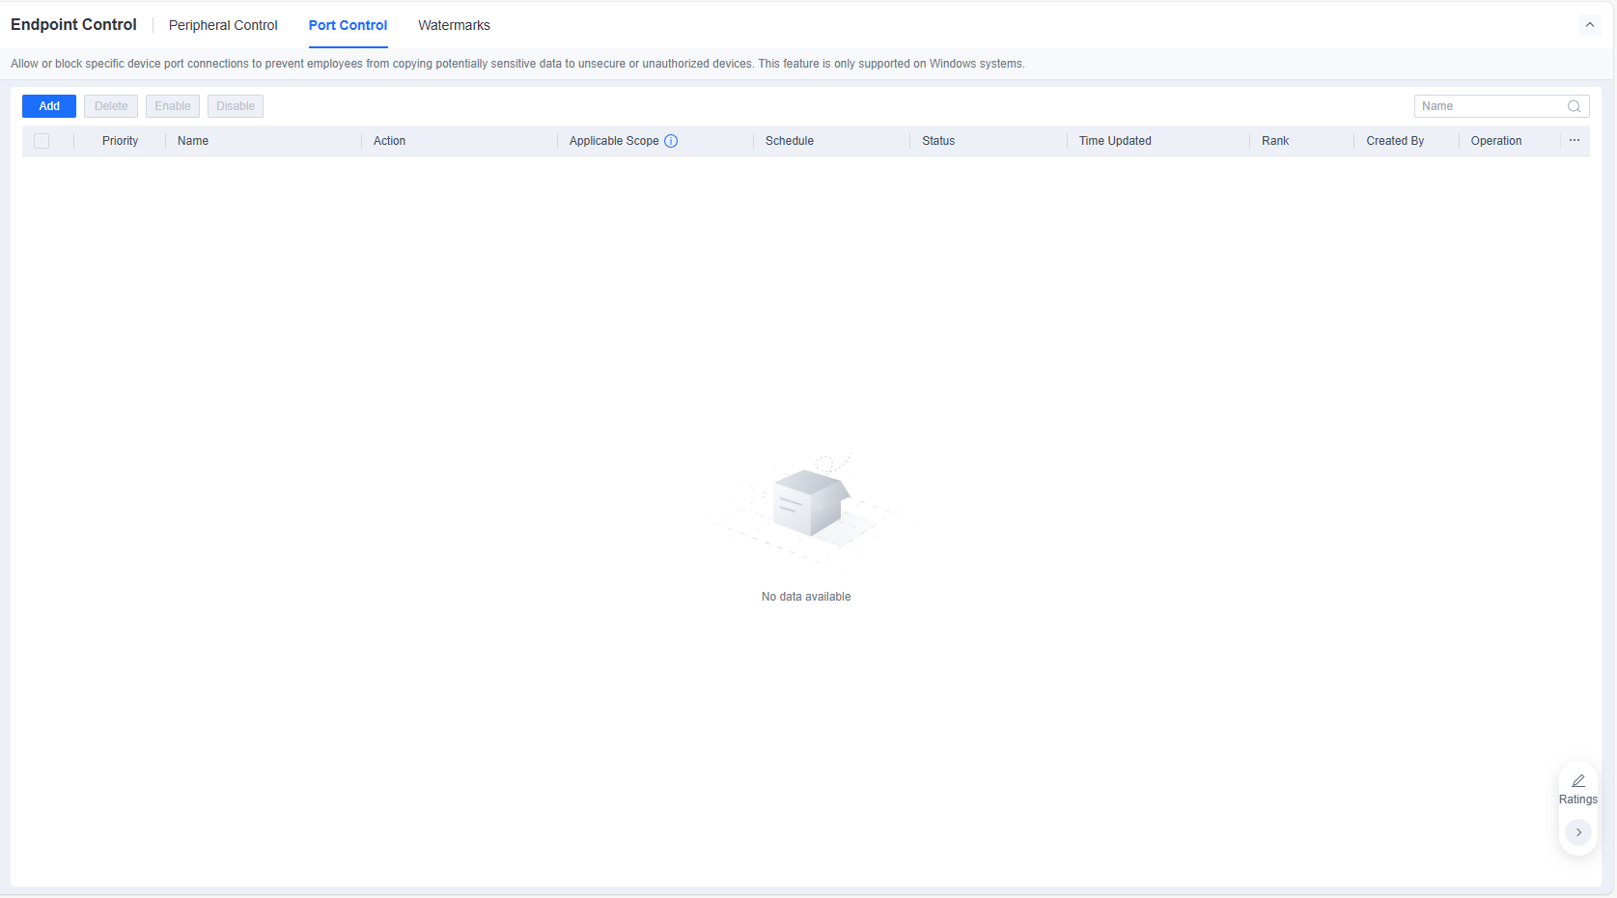1617x898 pixels.
Task: Click the info icon beside Applicable Scope
Action: (671, 141)
